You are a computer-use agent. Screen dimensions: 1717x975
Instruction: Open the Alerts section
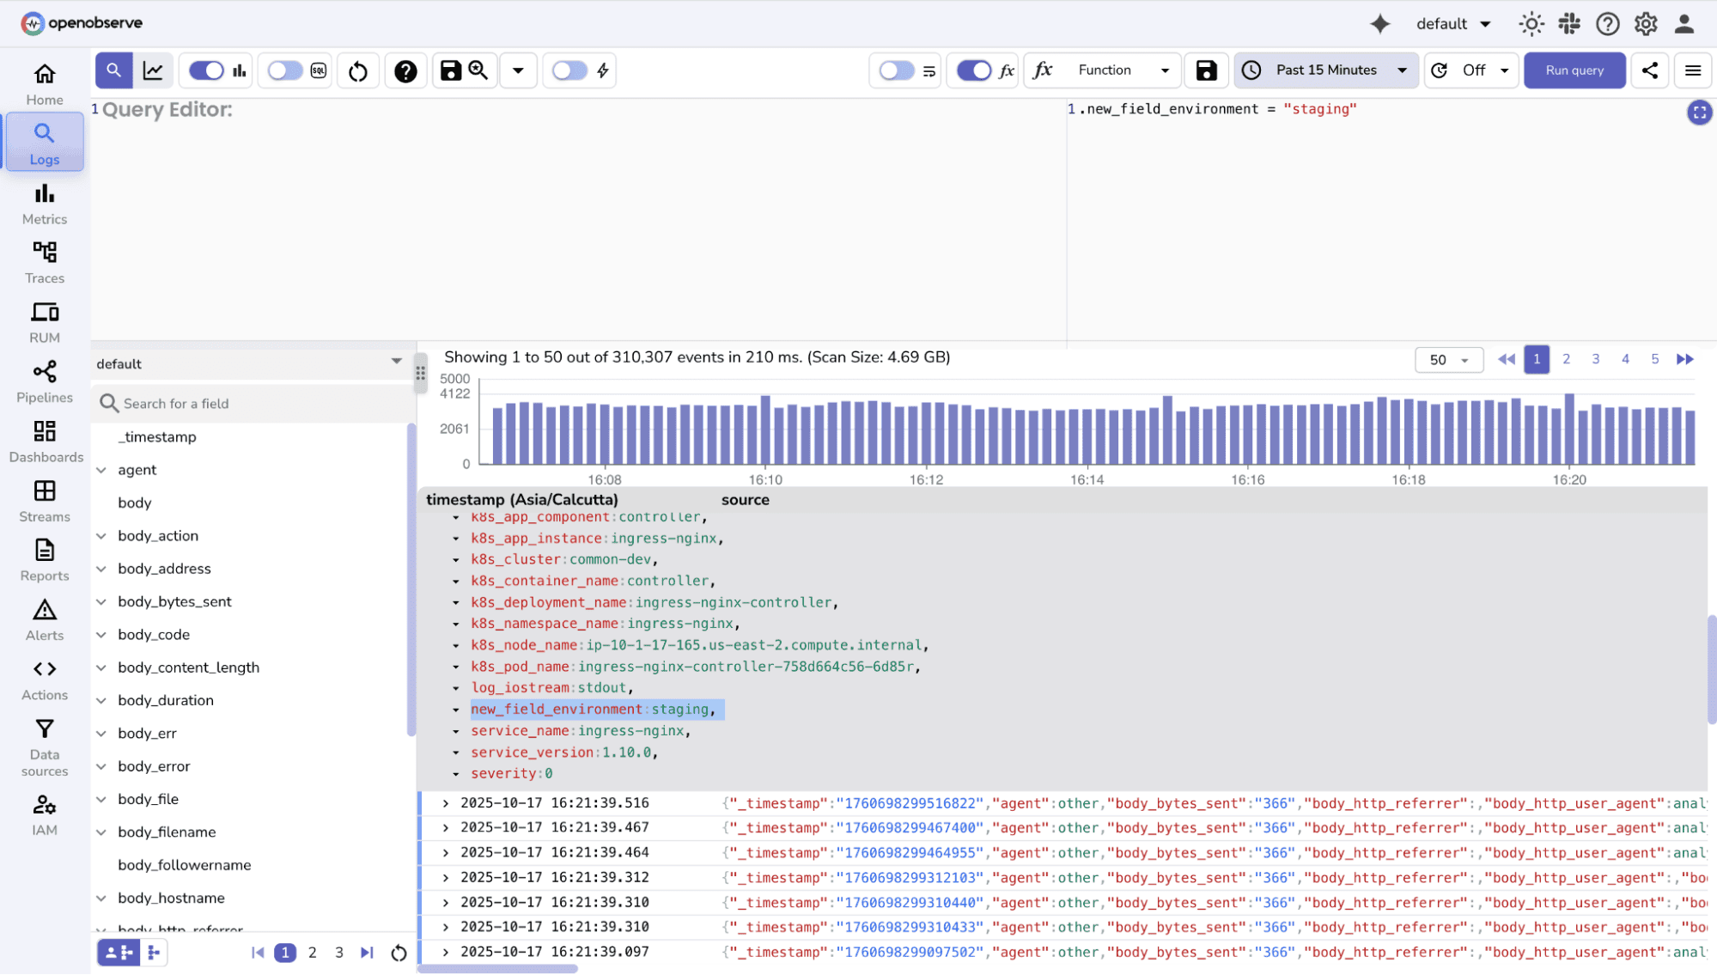click(44, 620)
